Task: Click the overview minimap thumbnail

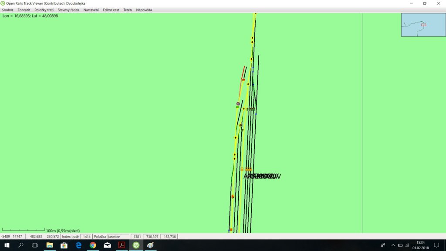Action: [417, 25]
